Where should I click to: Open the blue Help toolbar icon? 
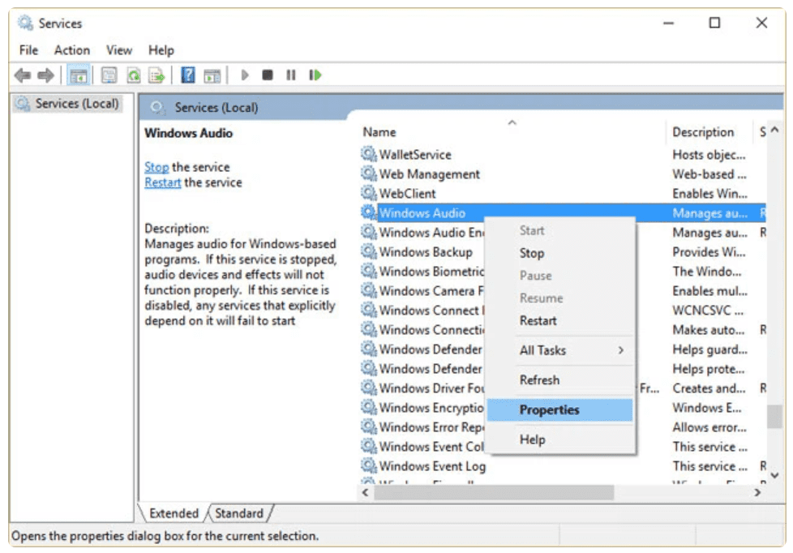pos(188,75)
